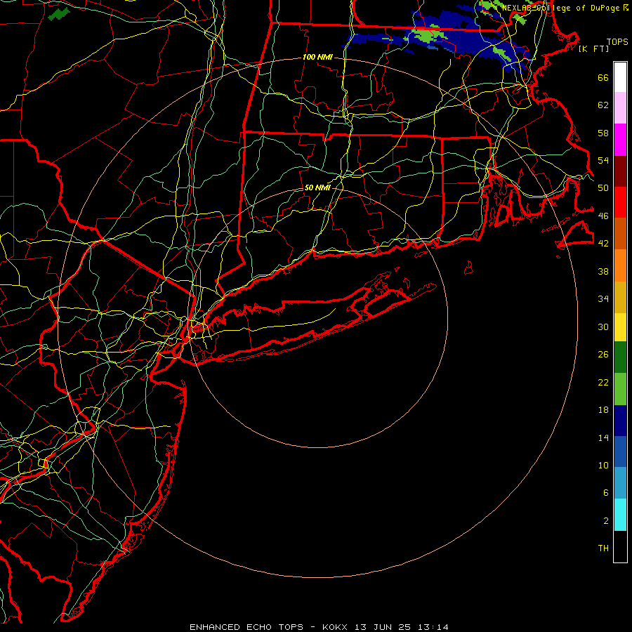Click the legend value "26"
Image resolution: width=632 pixels, height=632 pixels.
click(x=603, y=355)
